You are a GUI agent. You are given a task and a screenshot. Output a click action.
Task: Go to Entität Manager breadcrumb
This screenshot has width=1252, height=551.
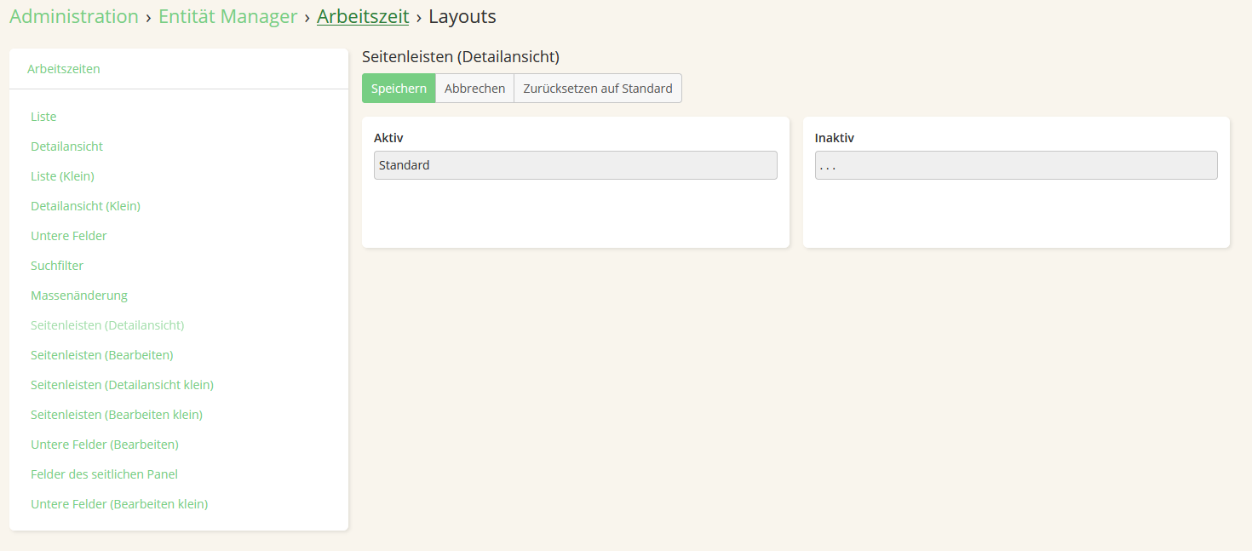click(x=227, y=16)
